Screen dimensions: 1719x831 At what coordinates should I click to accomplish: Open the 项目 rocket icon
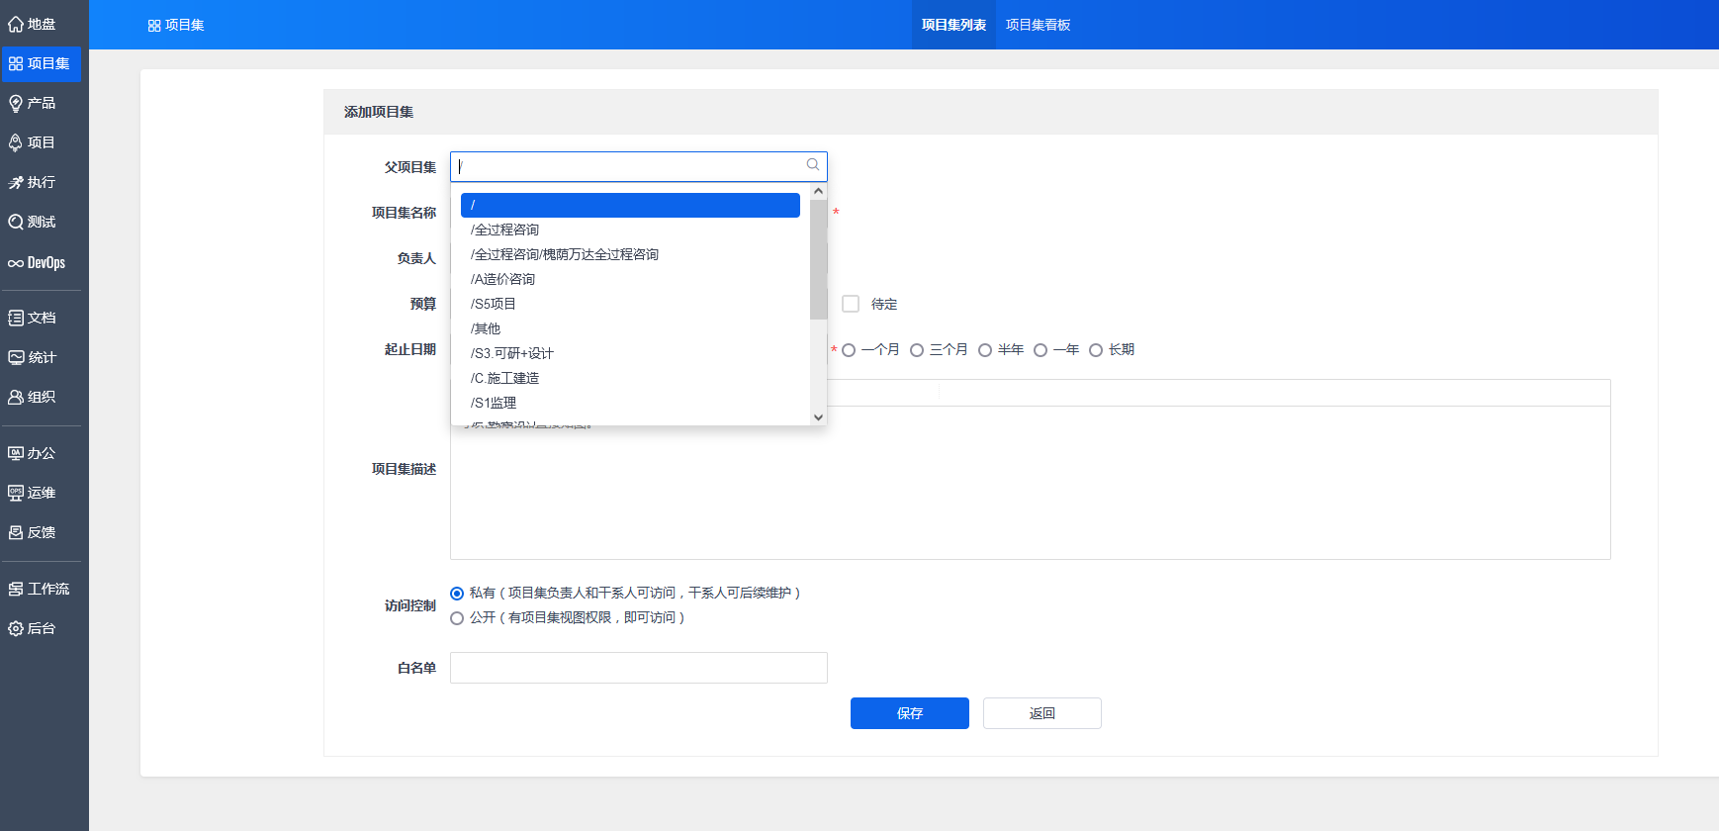pos(16,143)
